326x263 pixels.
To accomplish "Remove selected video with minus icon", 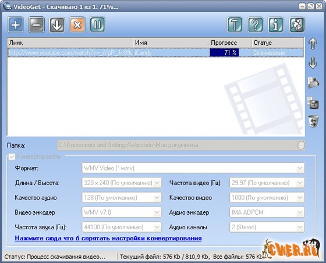I will (36, 25).
